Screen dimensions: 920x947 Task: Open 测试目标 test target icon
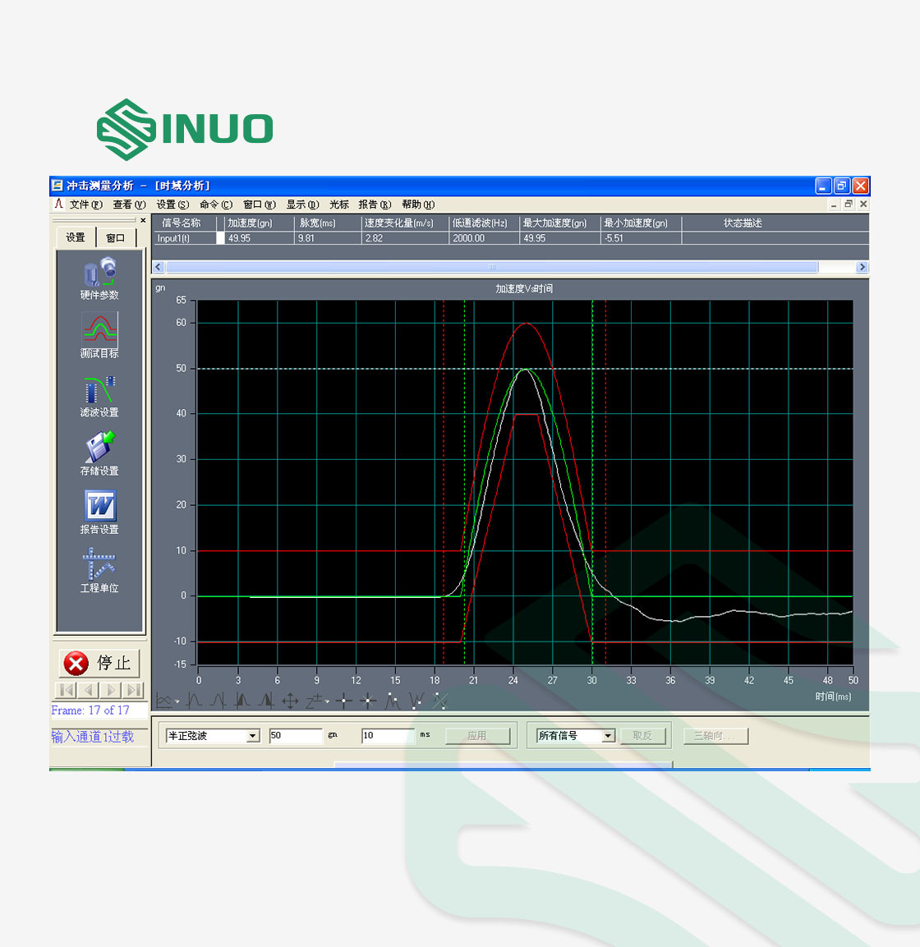click(99, 329)
